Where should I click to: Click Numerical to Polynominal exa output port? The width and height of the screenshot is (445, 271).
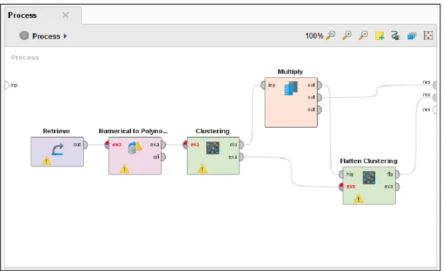[x=164, y=144]
